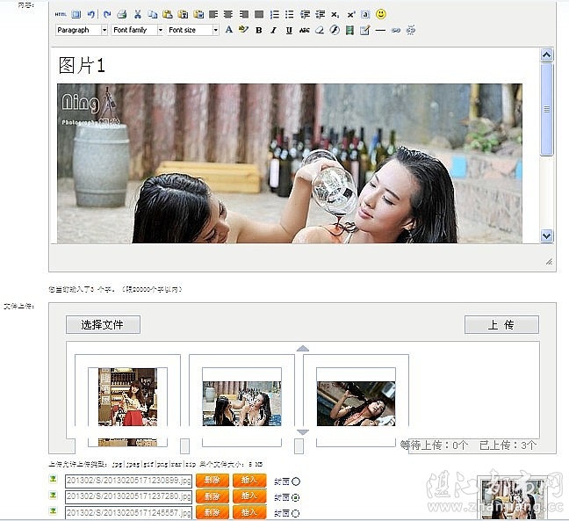The height and width of the screenshot is (521, 569).
Task: Click the cut (scissors) icon
Action: pyautogui.click(x=138, y=15)
